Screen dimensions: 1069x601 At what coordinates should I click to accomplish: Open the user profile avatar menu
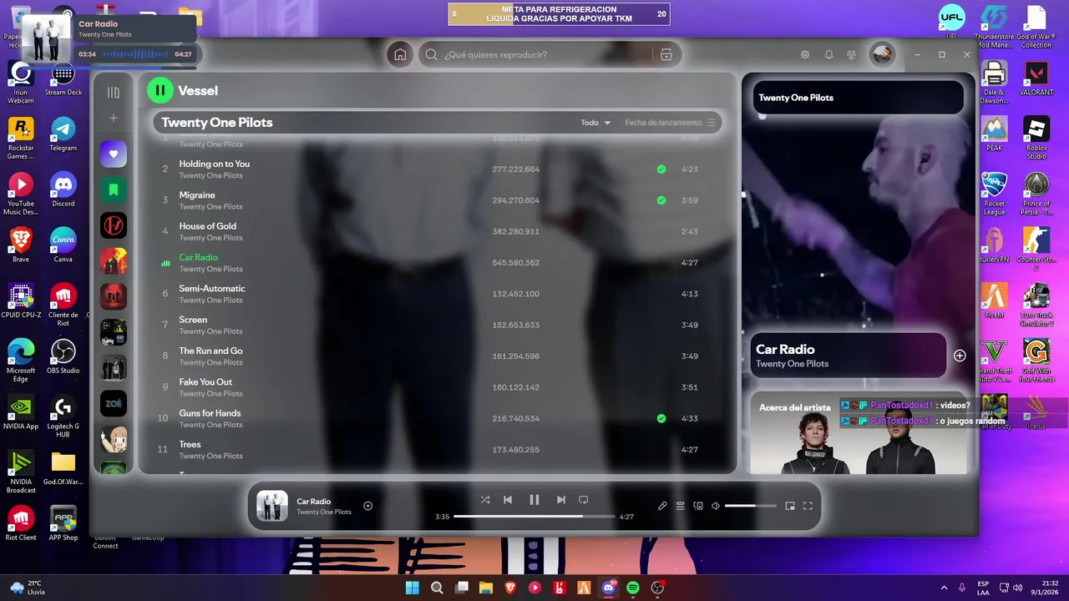click(882, 55)
